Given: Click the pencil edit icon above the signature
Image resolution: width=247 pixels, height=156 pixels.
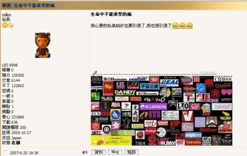Looking at the screenshot, I should tap(95, 73).
